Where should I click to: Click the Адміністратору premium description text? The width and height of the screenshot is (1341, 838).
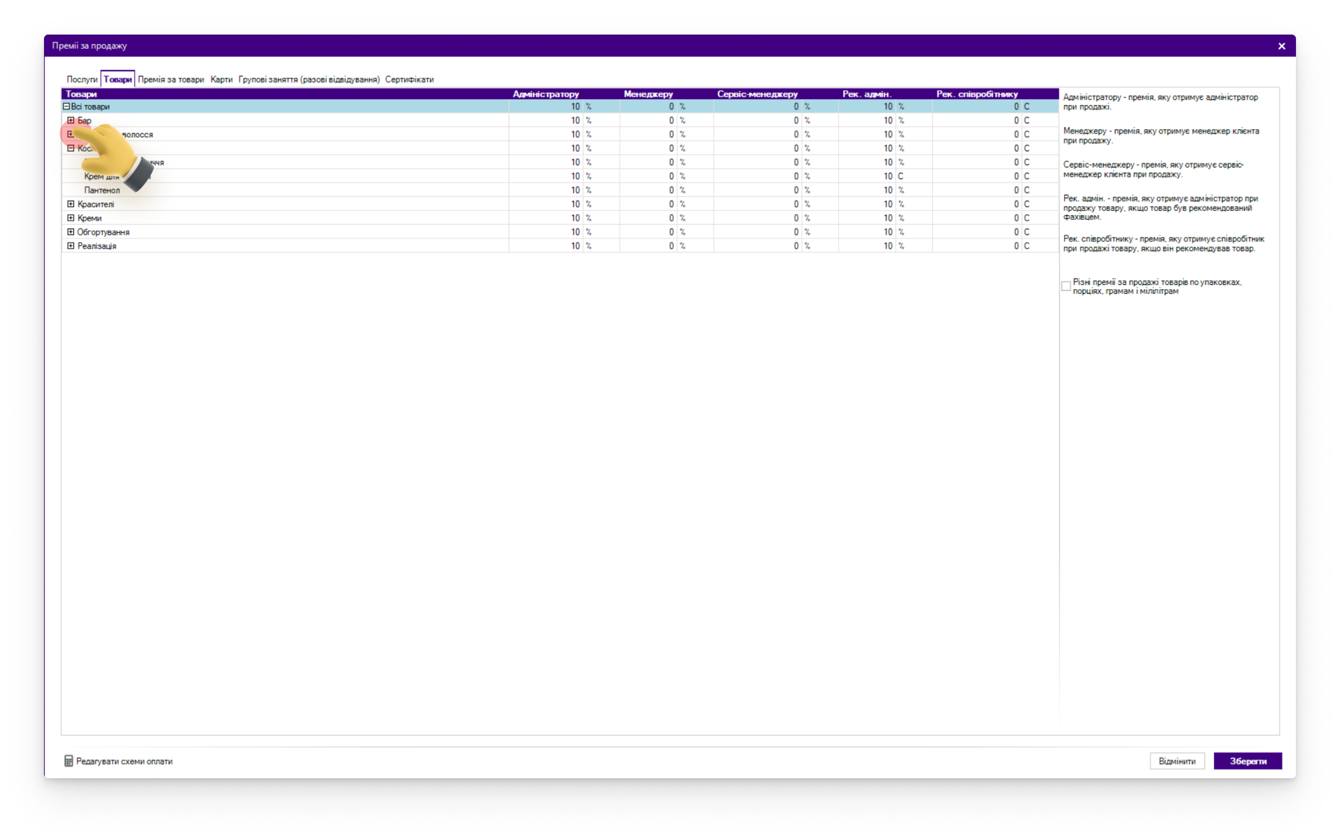tap(1160, 102)
